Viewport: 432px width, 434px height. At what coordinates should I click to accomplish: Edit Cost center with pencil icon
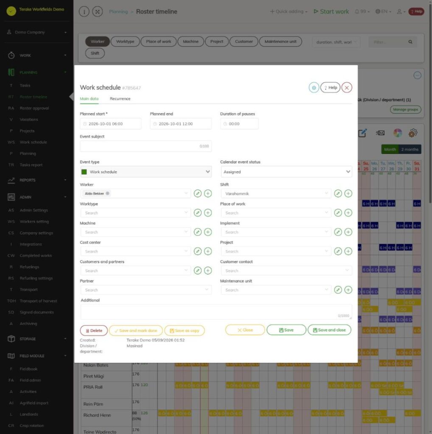[x=198, y=251]
